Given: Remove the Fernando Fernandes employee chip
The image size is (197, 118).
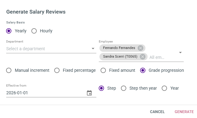Looking at the screenshot, I should coord(140,48).
